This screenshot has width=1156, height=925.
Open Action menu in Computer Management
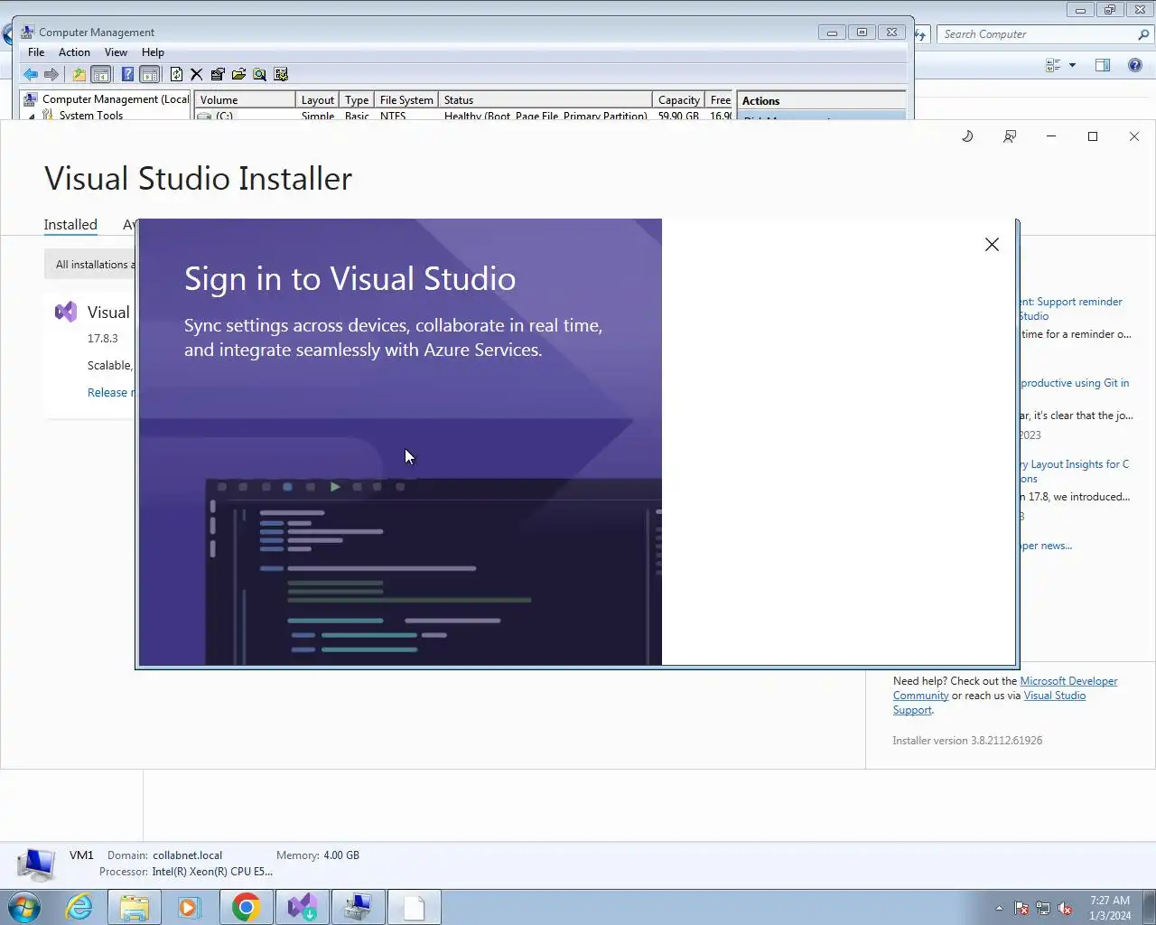(74, 52)
